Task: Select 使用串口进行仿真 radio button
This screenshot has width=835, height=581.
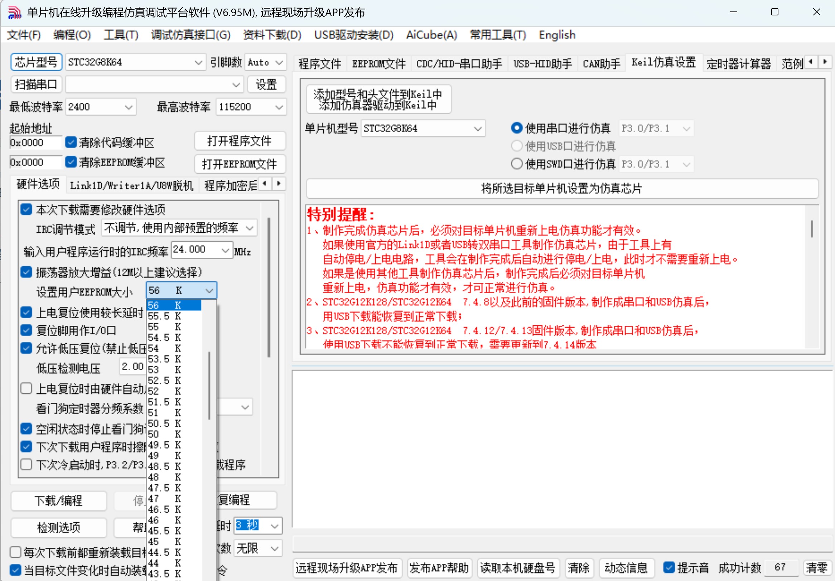Action: coord(517,128)
